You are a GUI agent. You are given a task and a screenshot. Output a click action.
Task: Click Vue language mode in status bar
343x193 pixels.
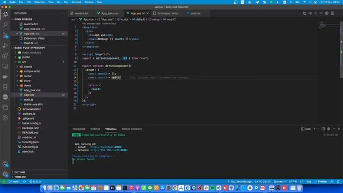pyautogui.click(x=309, y=182)
